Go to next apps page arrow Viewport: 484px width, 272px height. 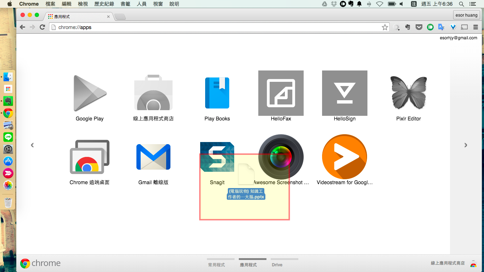[466, 145]
